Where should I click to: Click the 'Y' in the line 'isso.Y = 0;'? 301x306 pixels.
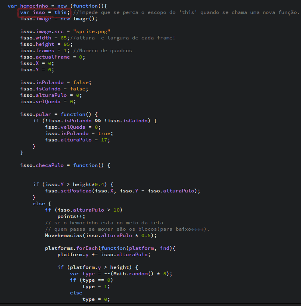point(37,70)
